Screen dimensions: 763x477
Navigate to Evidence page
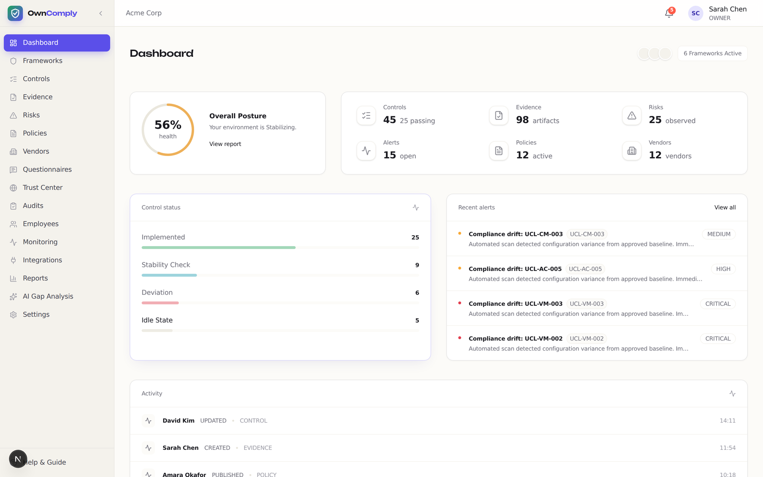pyautogui.click(x=57, y=97)
